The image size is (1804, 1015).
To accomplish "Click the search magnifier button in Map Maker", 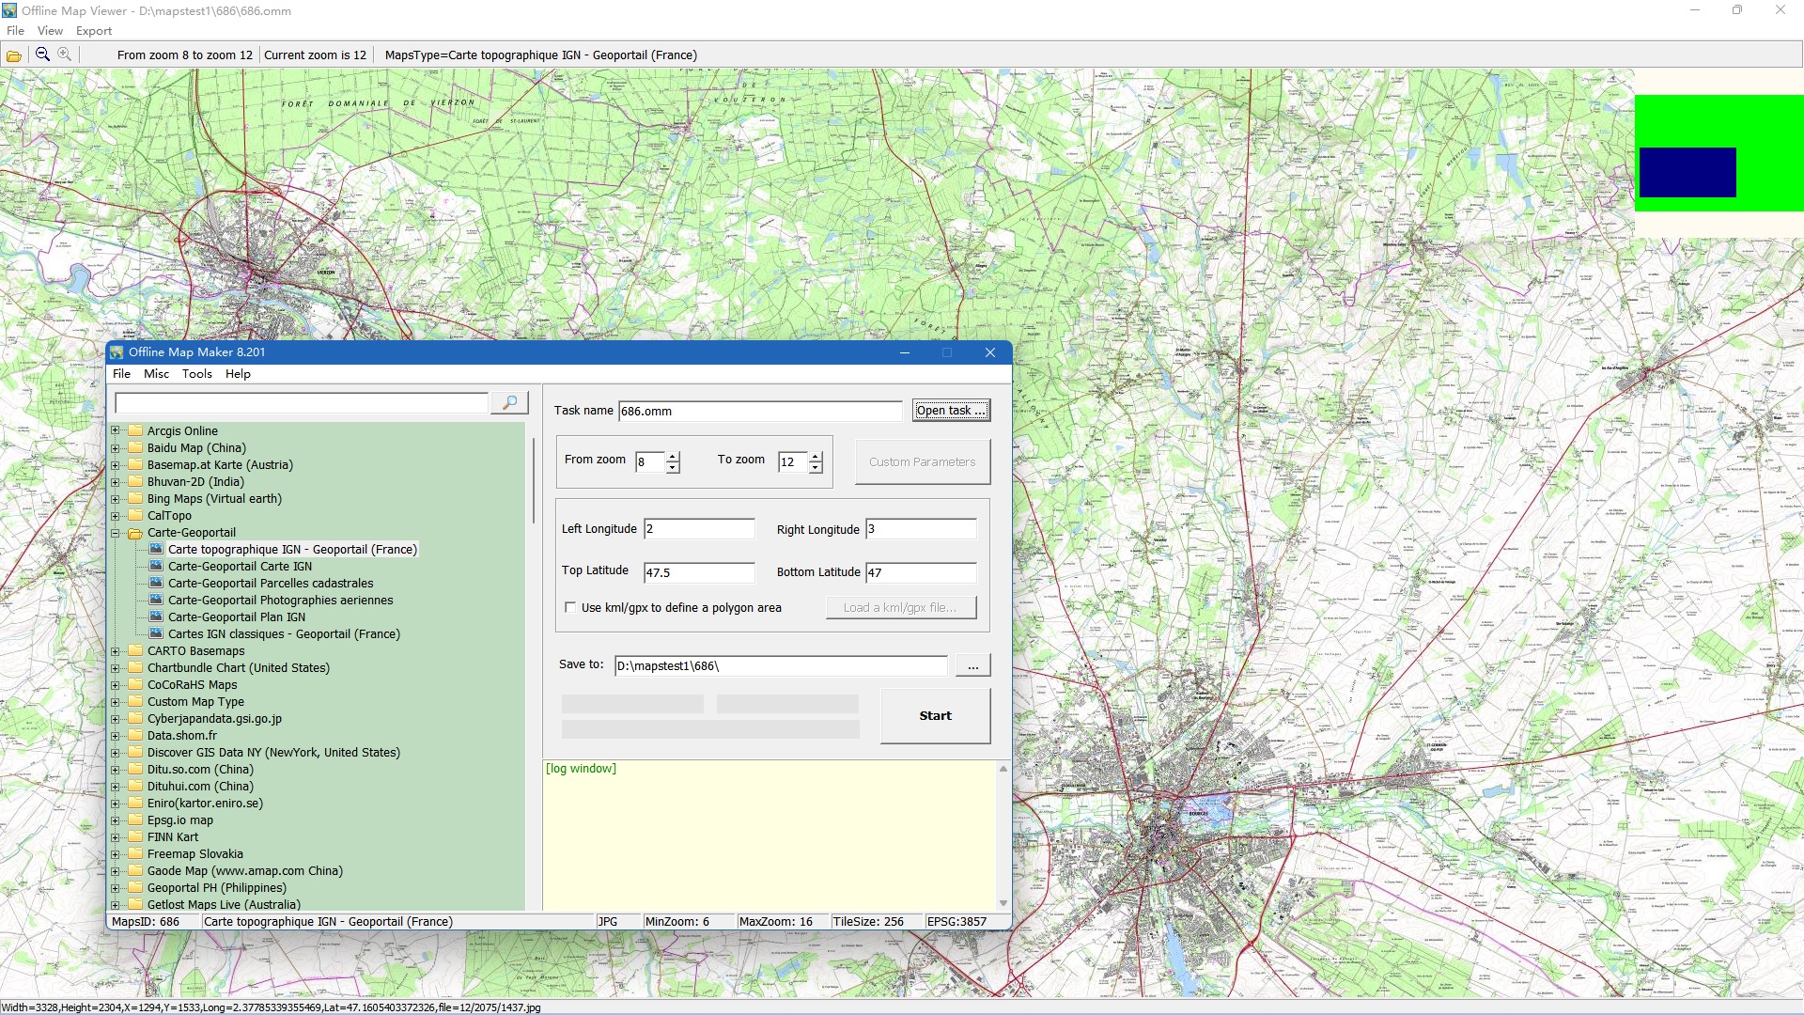I will [509, 403].
